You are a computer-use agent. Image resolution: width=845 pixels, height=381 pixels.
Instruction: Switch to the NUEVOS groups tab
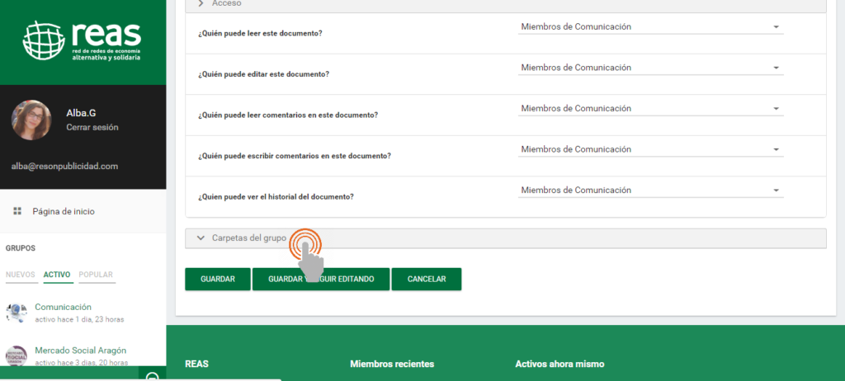21,275
